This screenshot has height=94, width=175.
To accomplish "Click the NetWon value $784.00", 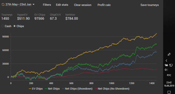I will [x=72, y=18].
